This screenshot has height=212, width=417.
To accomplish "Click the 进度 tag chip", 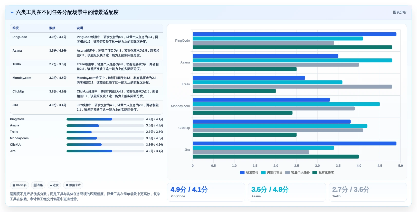I will [x=54, y=185].
